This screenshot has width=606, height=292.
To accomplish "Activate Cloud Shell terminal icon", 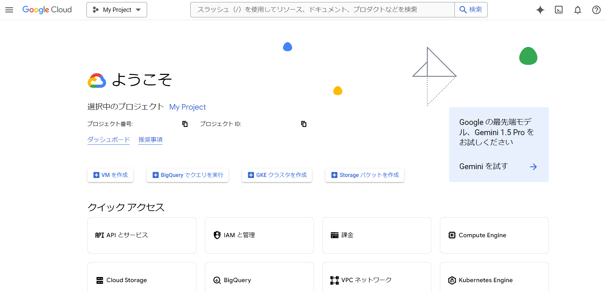I will [559, 10].
